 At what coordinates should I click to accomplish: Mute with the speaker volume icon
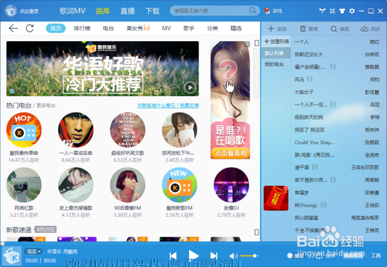click(233, 256)
